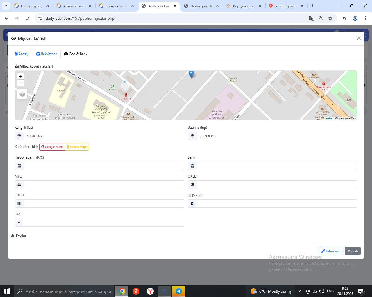Click the Tahrirlash edit button
The image size is (372, 297).
point(331,251)
